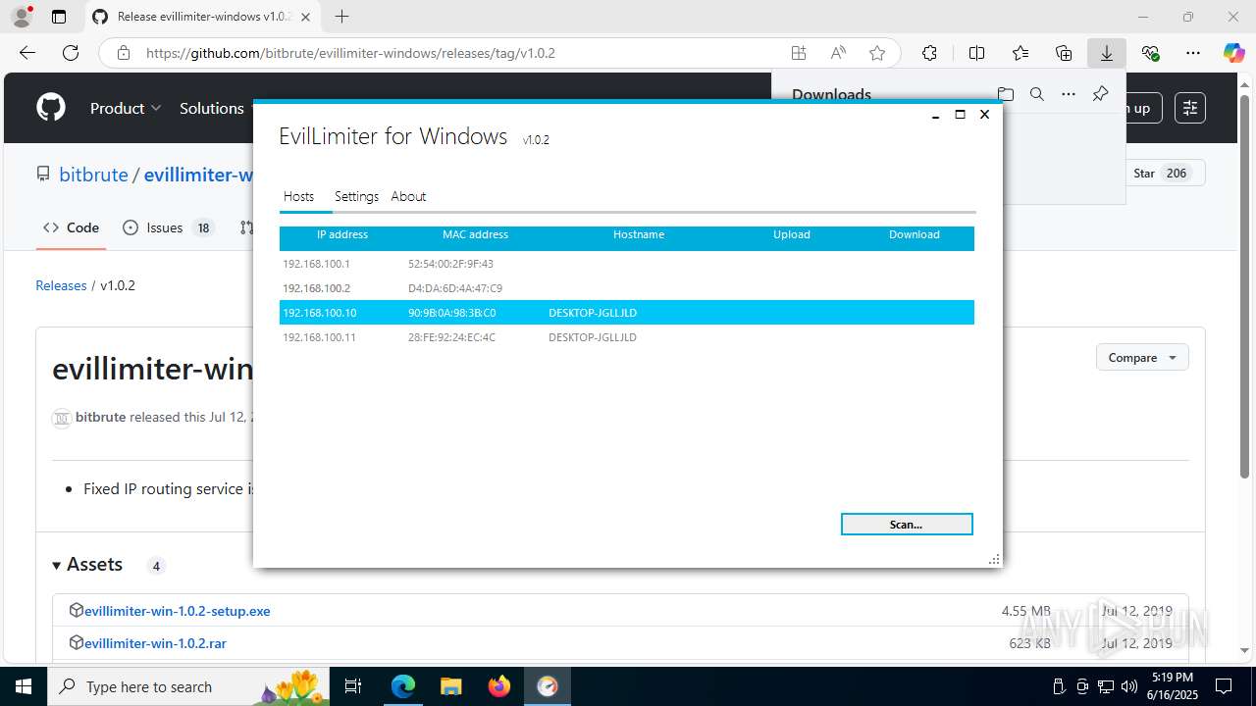Open more options in Downloads panel
The image size is (1256, 706).
tap(1069, 94)
